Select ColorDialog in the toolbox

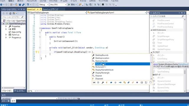click(162, 59)
